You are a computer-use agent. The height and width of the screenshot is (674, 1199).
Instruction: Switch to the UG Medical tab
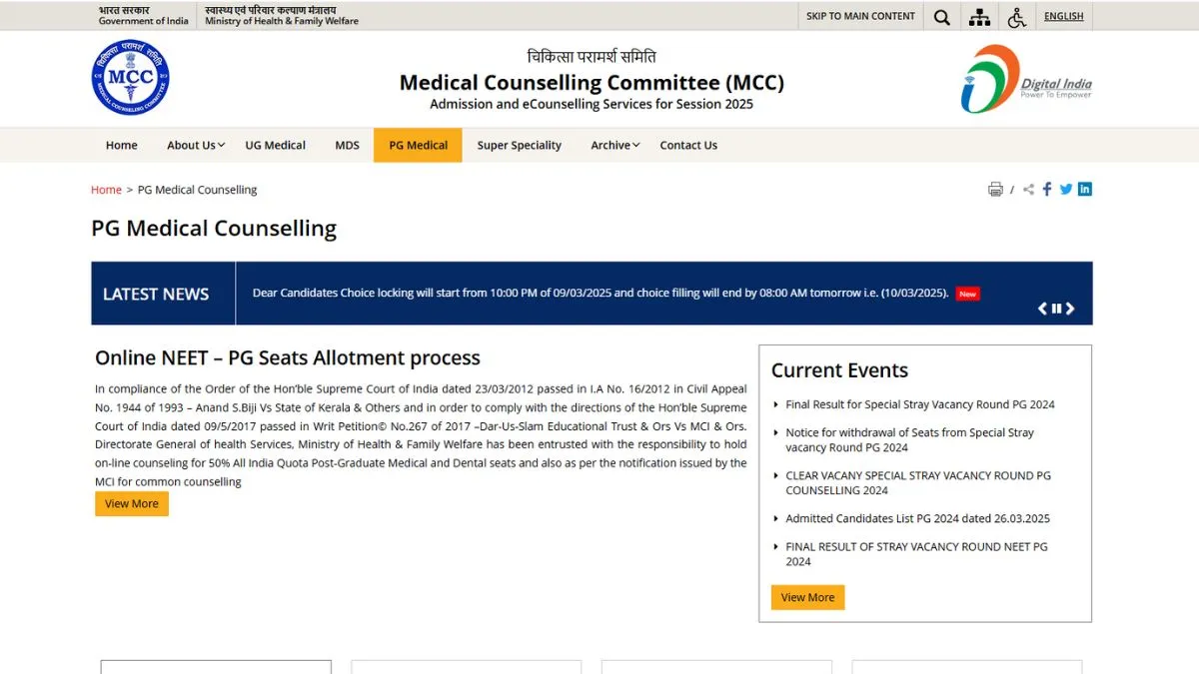click(x=275, y=145)
